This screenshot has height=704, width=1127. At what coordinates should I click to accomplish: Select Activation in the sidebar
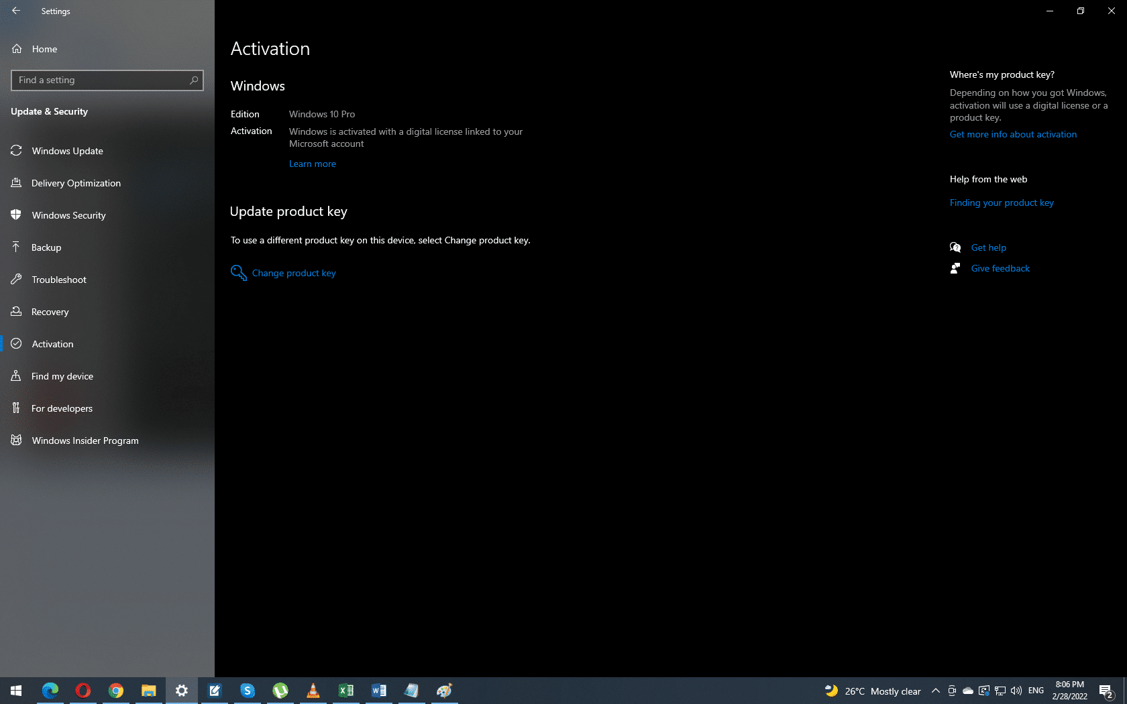(52, 343)
